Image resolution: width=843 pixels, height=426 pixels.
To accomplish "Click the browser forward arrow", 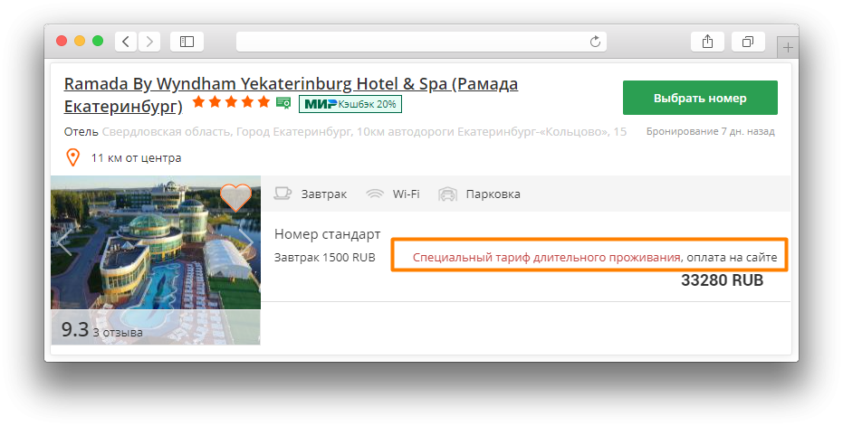I will point(149,42).
